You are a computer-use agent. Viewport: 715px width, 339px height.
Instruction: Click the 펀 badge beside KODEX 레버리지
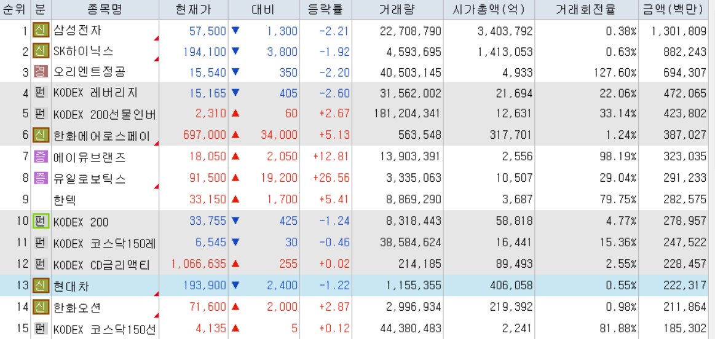41,93
